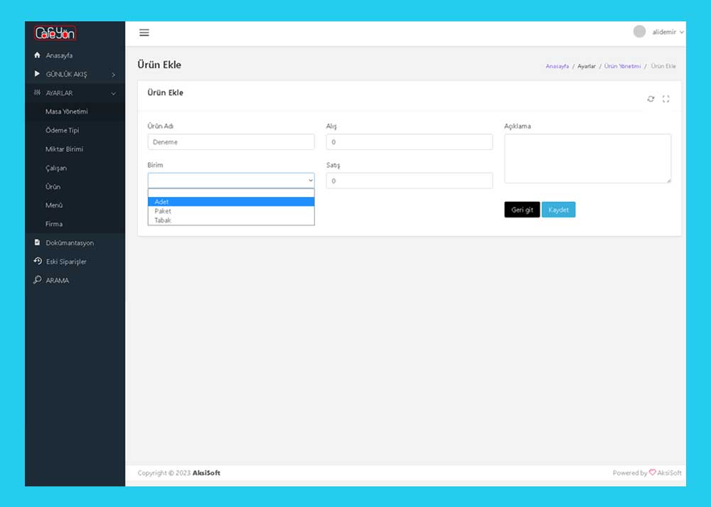Click ARAMA search in the sidebar
This screenshot has height=507, width=711.
57,280
